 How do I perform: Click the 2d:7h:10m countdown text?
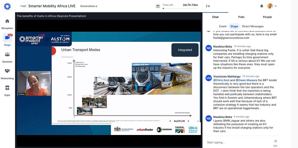[190, 5]
